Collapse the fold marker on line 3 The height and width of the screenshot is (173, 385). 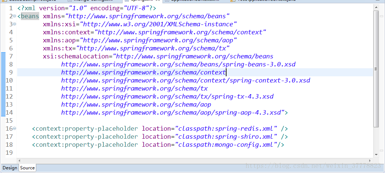(x=15, y=24)
